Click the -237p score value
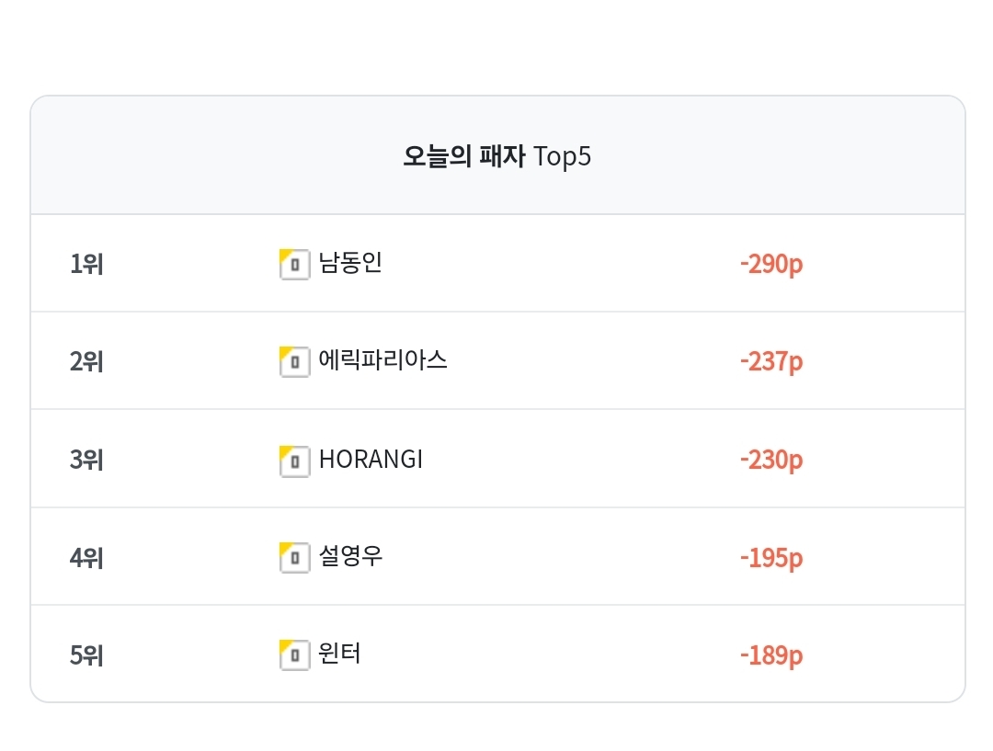This screenshot has width=993, height=751. (x=771, y=362)
